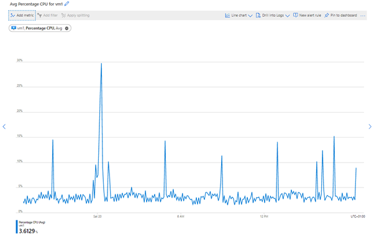
Task: Click the New alert rule icon
Action: [x=295, y=15]
